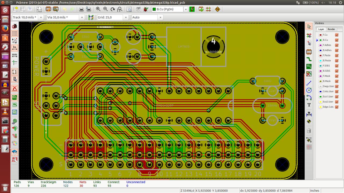Select the B.Adhes layer row

tap(327, 50)
